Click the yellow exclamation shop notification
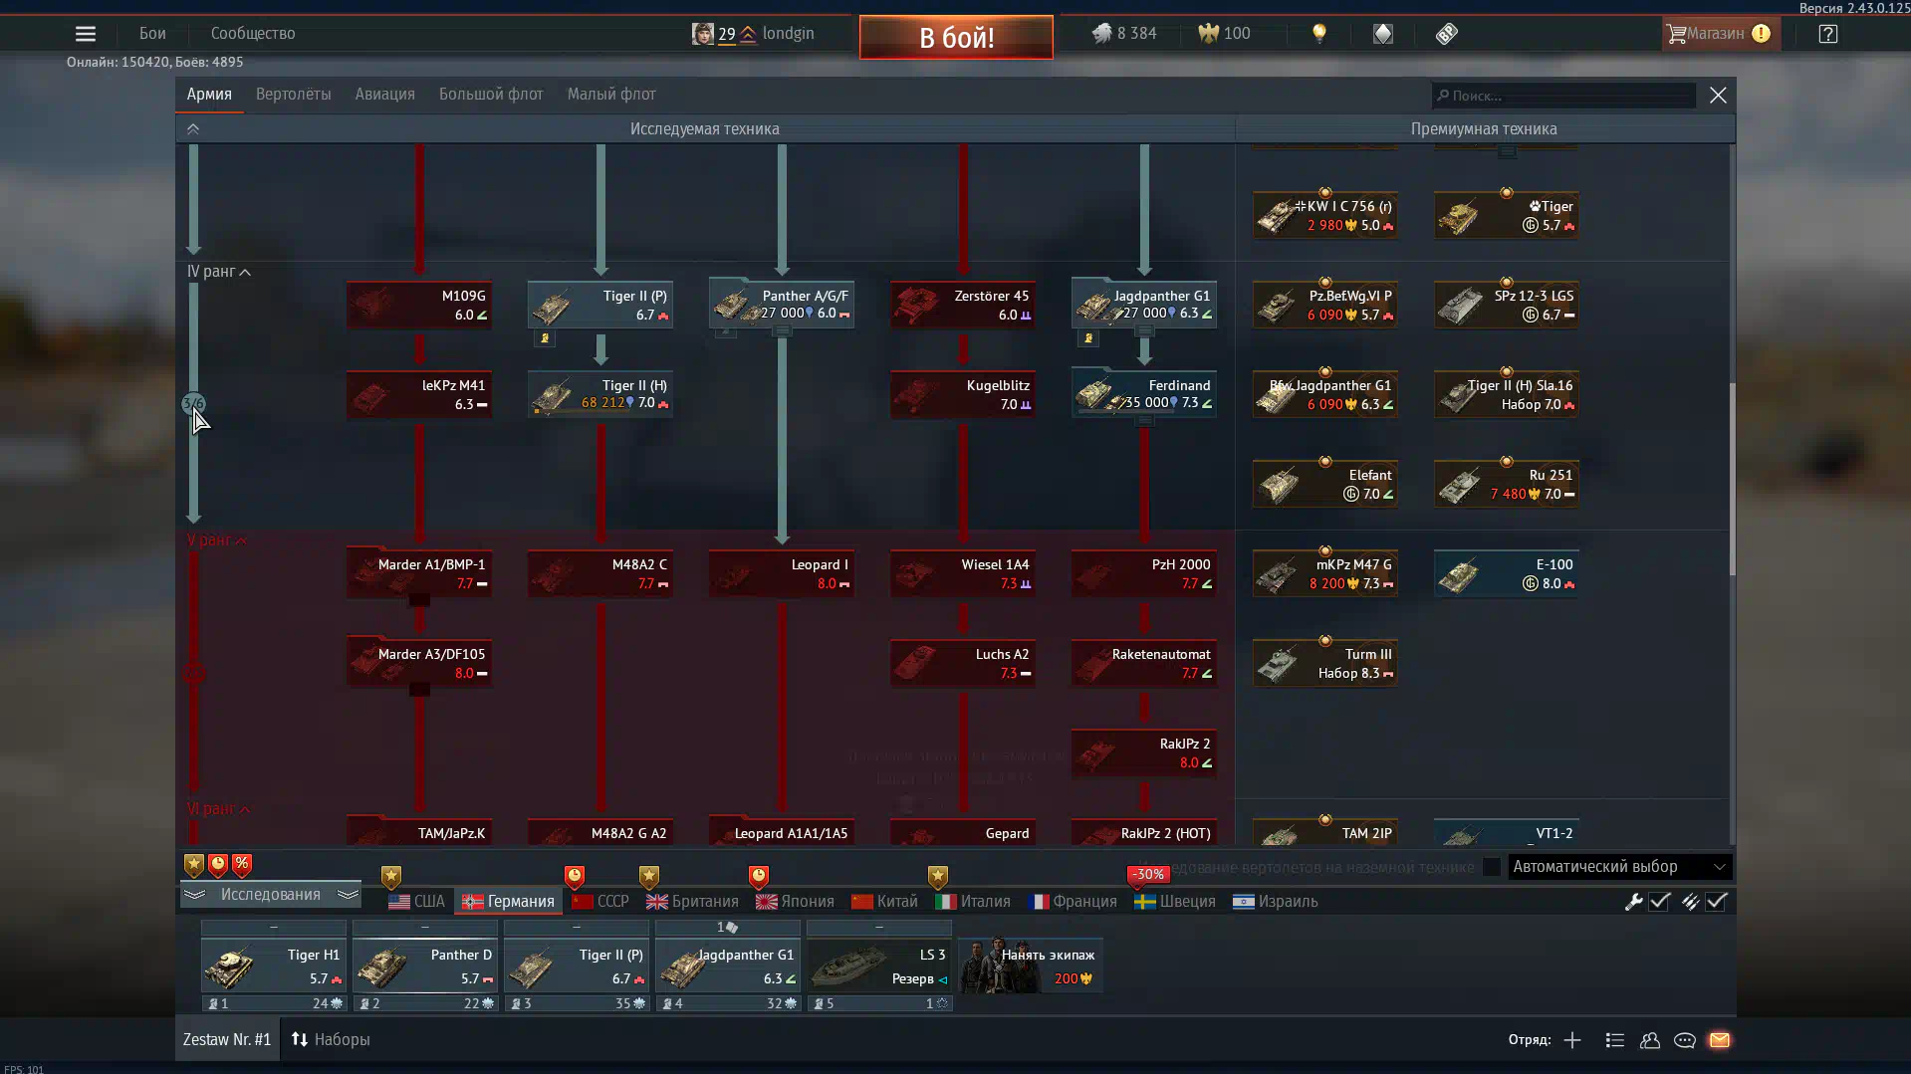The width and height of the screenshot is (1911, 1074). (x=1761, y=34)
